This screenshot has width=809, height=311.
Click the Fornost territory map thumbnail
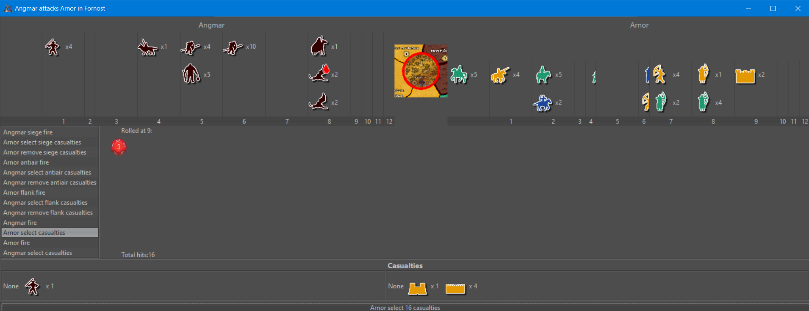[x=421, y=71]
